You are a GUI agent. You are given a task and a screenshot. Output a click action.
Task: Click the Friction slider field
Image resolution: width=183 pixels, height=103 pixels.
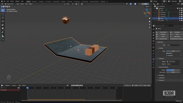(173, 70)
